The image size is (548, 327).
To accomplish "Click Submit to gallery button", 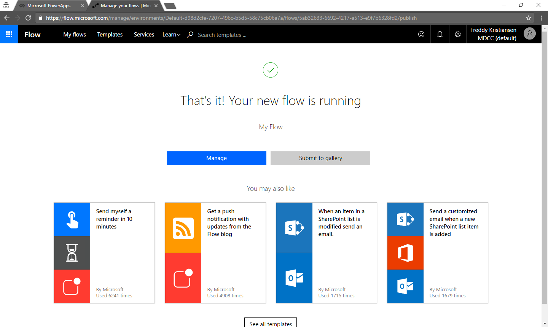I will tap(320, 158).
